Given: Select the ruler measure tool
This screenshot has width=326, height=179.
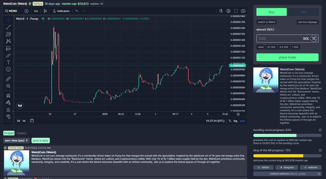Looking at the screenshot, I should tap(8, 79).
